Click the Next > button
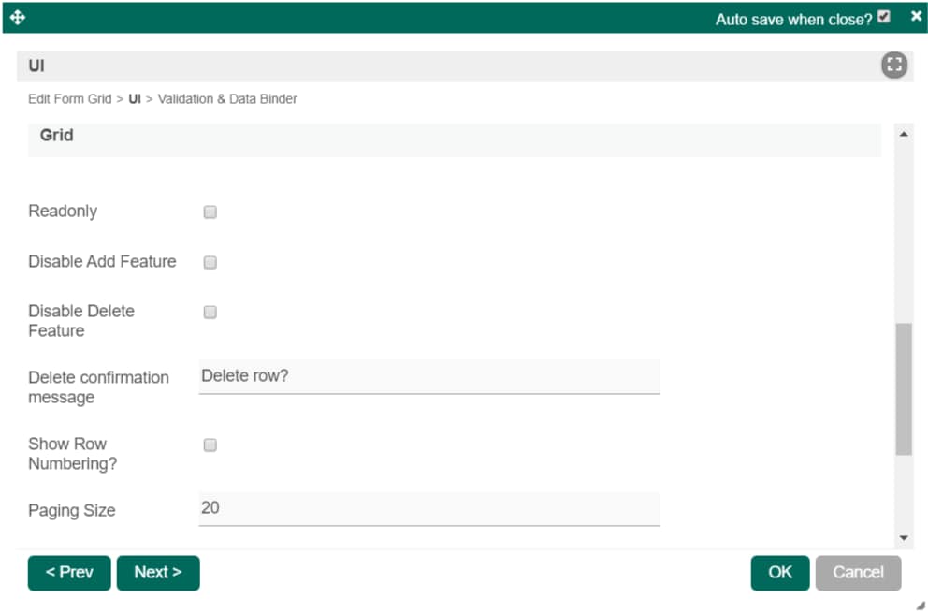The height and width of the screenshot is (613, 928). pyautogui.click(x=158, y=573)
